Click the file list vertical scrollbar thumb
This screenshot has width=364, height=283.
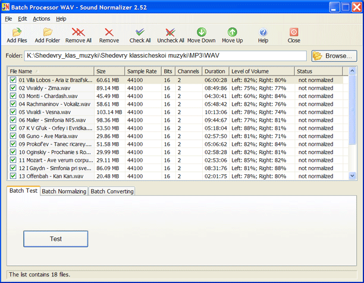pyautogui.click(x=352, y=109)
